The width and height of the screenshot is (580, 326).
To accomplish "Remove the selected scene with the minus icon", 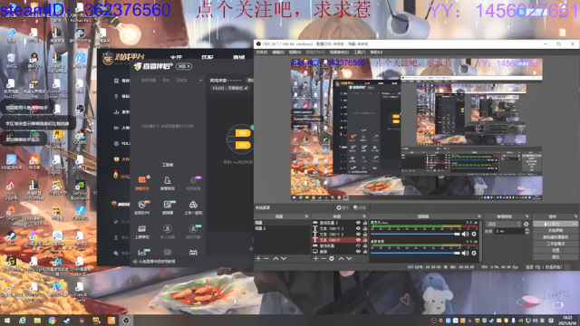I will 266,258.
